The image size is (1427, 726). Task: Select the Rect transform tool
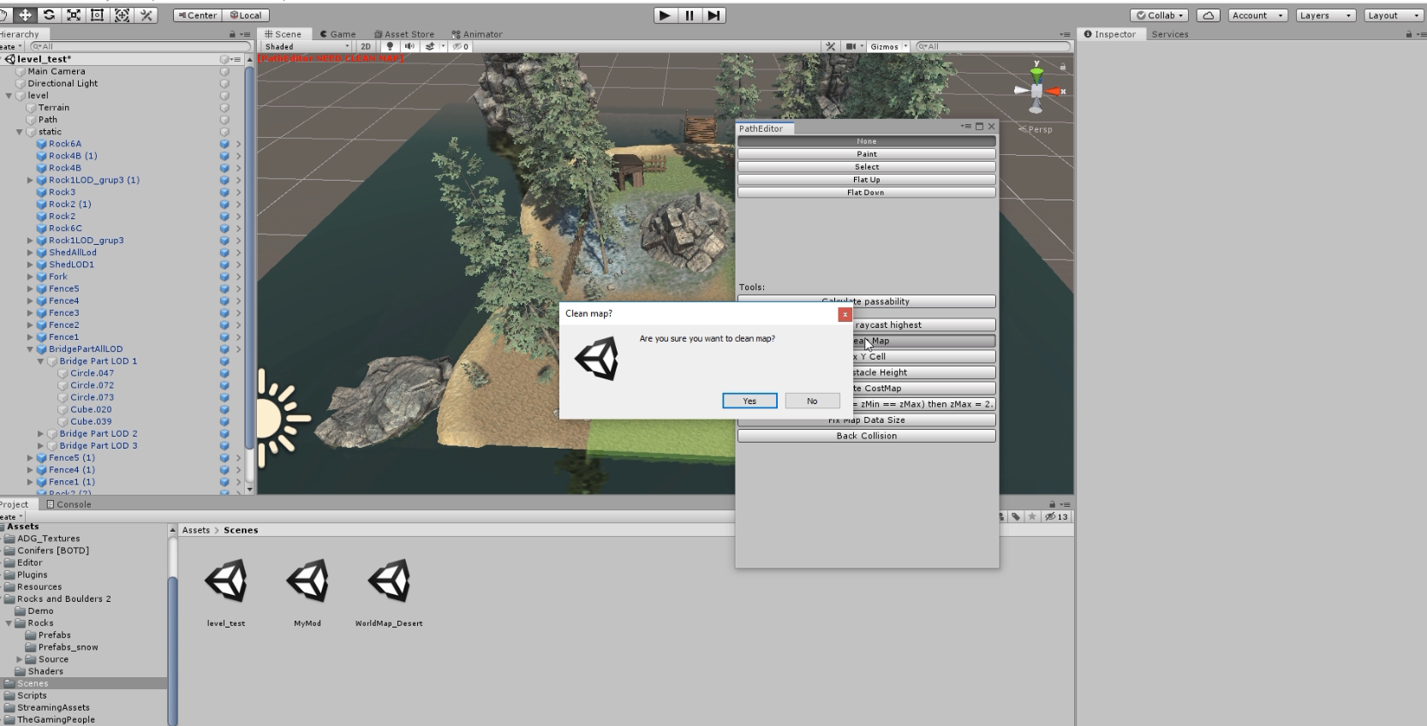tap(98, 15)
